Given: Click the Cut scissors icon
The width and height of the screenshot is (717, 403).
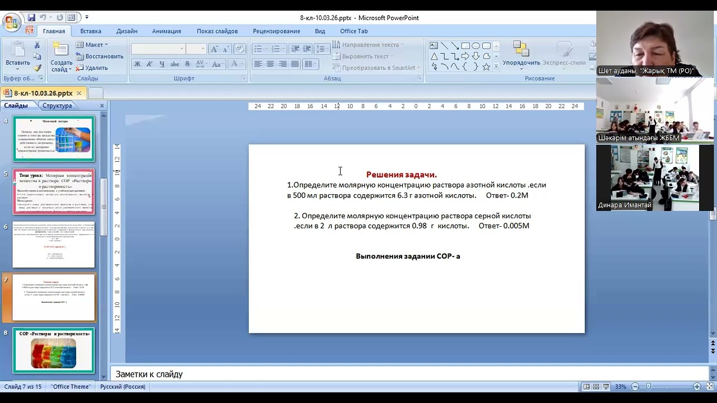Looking at the screenshot, I should (37, 45).
